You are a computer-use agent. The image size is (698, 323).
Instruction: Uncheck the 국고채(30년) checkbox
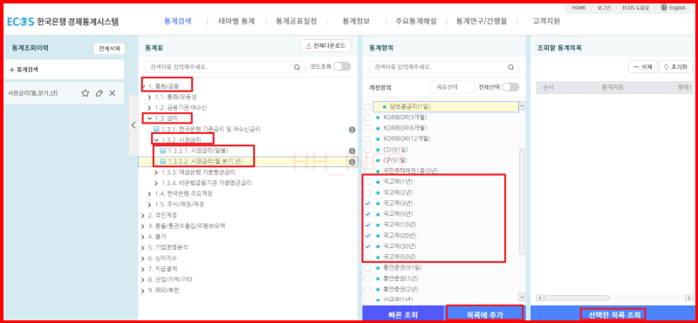point(367,246)
